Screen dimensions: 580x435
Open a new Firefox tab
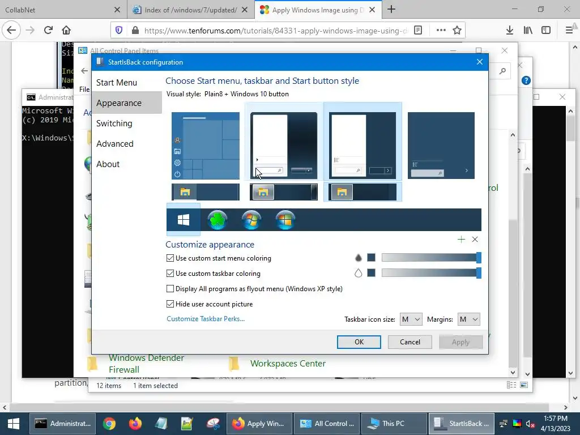(391, 10)
